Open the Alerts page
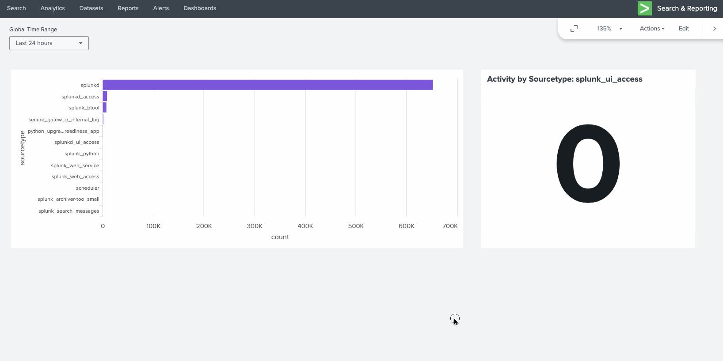 (x=161, y=8)
